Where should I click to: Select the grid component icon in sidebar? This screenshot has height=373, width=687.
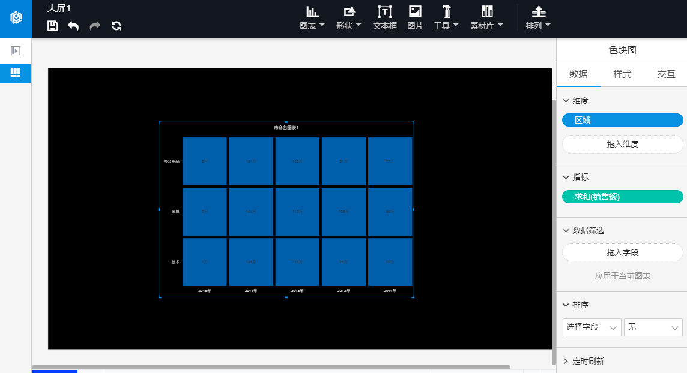(x=16, y=73)
